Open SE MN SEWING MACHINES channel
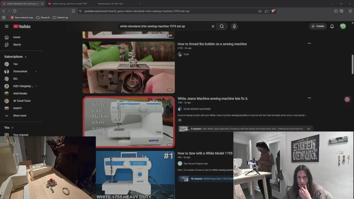The height and width of the screenshot is (199, 354). [x=197, y=109]
